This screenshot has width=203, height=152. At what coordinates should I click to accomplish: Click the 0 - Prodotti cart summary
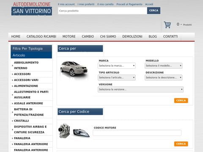(184, 24)
